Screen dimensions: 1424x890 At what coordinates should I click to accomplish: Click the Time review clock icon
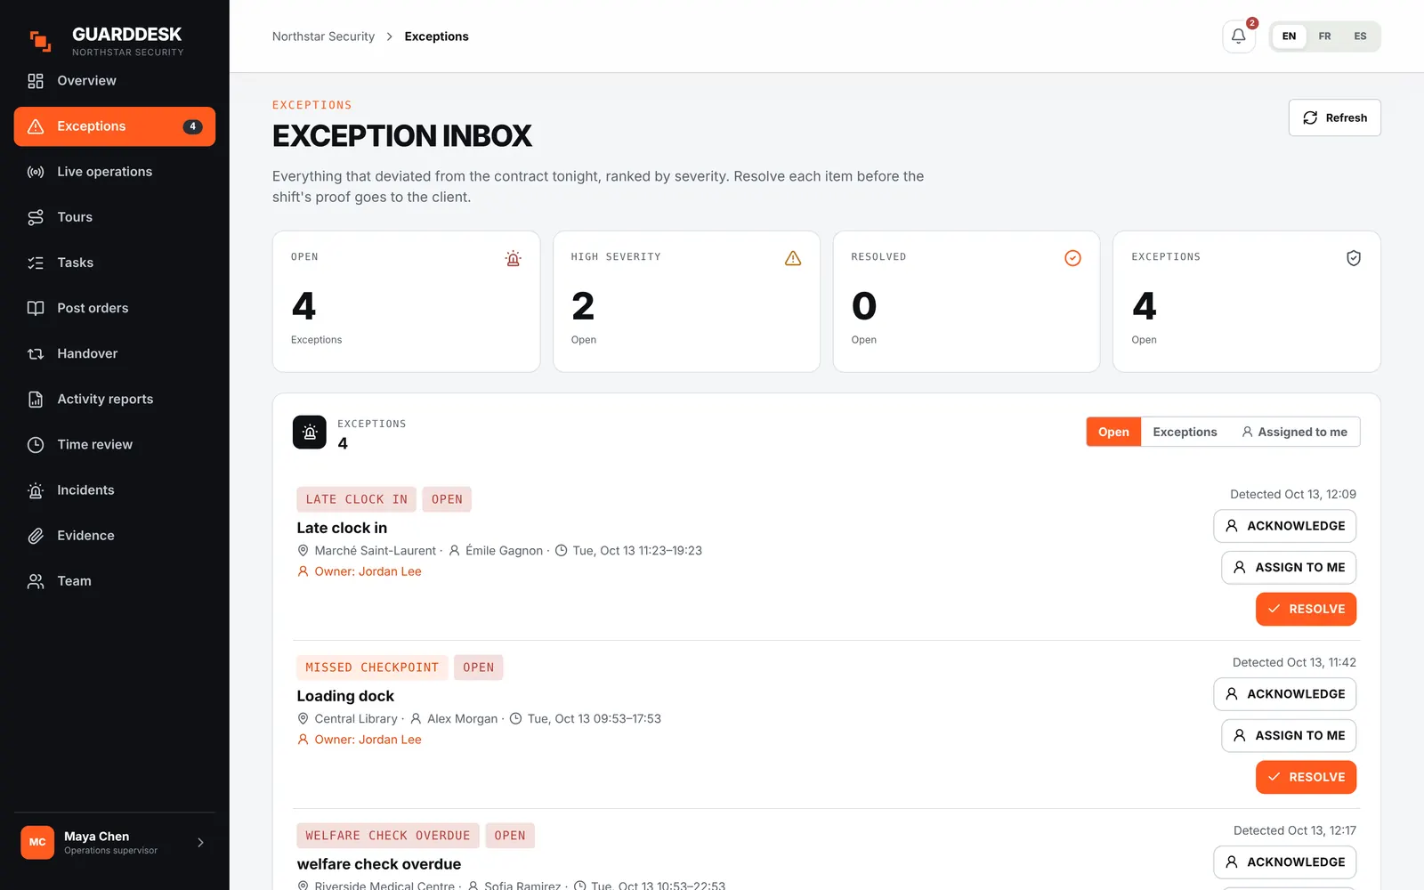36,444
